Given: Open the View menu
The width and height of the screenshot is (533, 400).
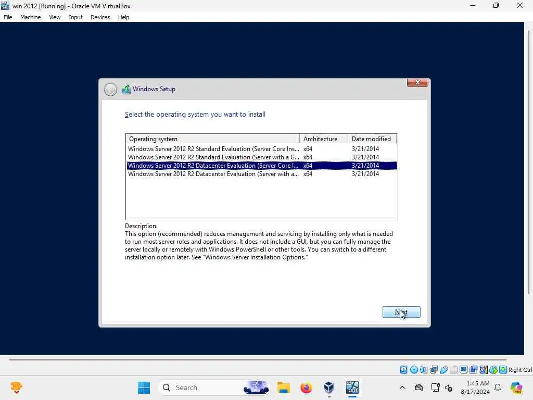Looking at the screenshot, I should click(55, 17).
